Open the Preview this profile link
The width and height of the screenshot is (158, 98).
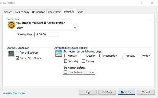coord(14,93)
